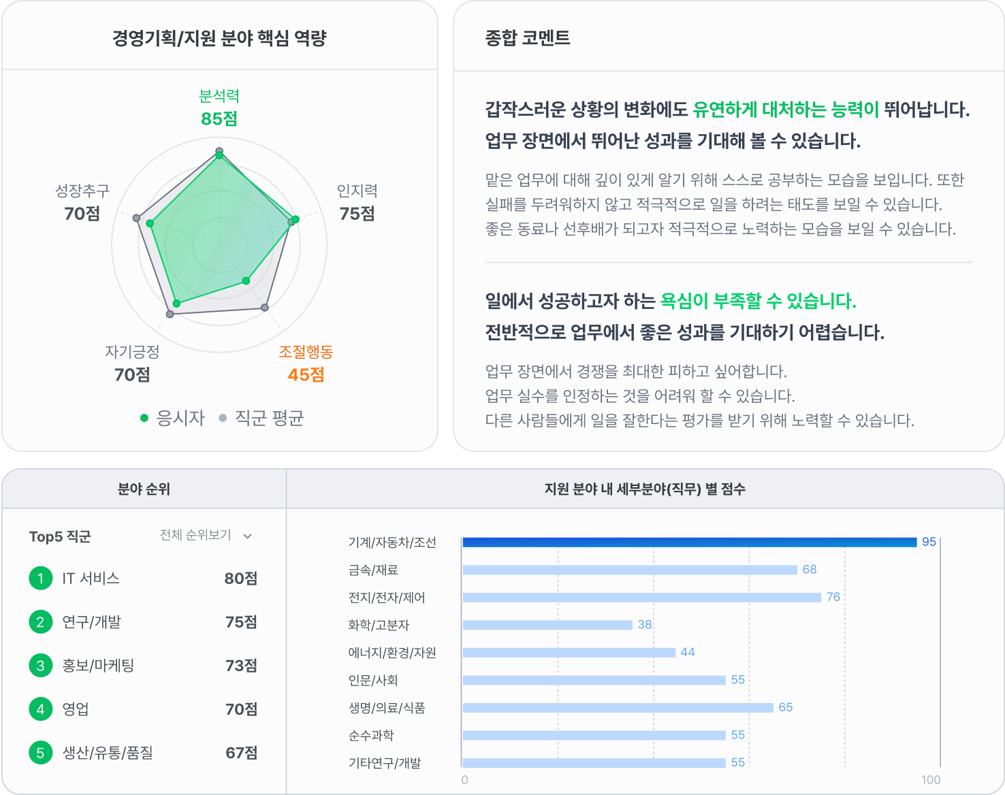This screenshot has height=795, width=1005.
Task: Click the 화학/고분자 38 score bar
Action: click(547, 625)
